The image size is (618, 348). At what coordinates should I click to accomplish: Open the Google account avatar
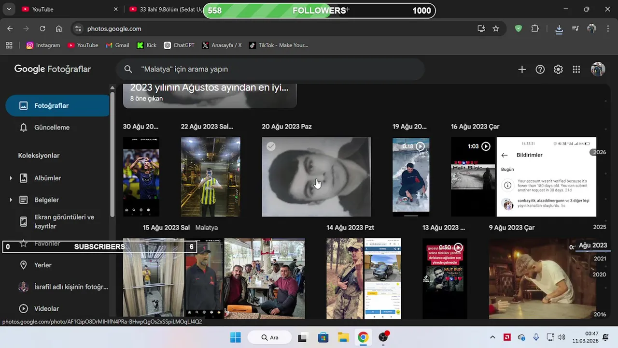click(598, 69)
